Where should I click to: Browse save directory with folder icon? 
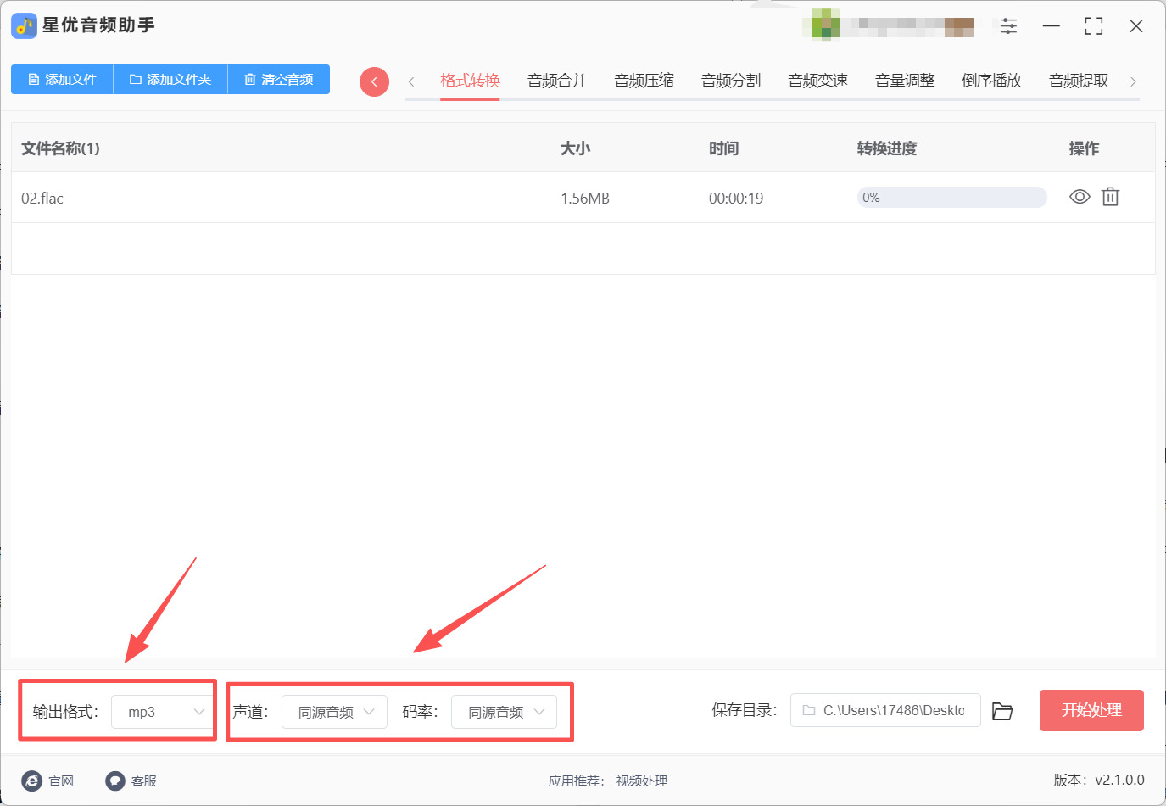(x=1002, y=711)
